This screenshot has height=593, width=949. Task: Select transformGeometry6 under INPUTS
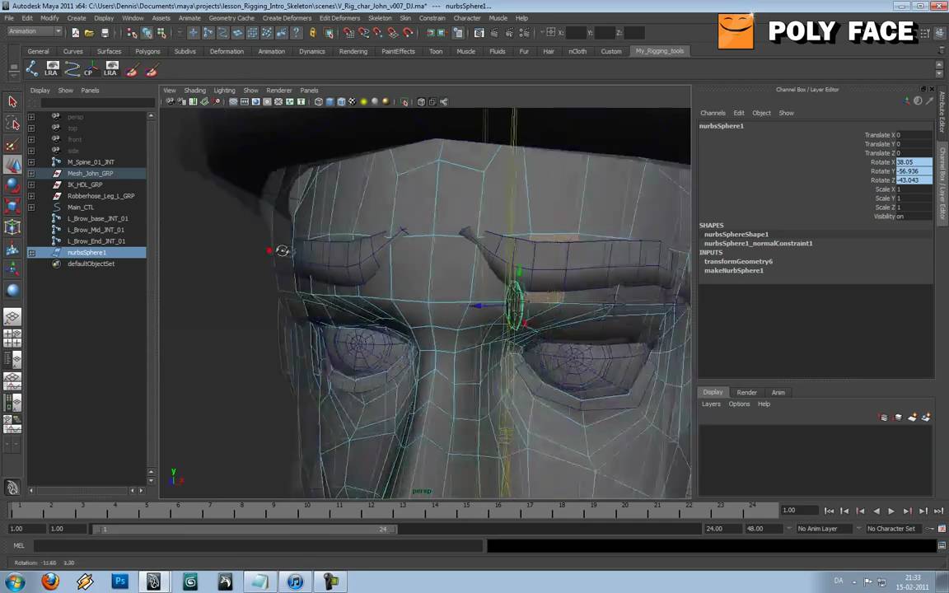[738, 261]
